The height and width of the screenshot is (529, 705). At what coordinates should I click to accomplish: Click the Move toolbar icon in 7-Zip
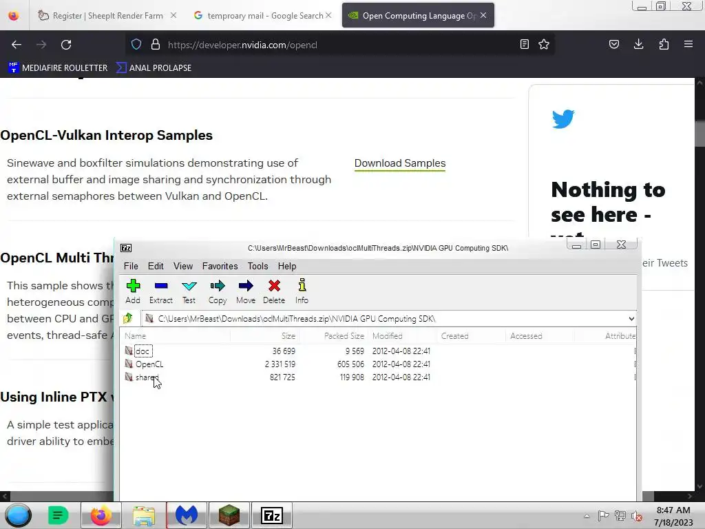(x=246, y=291)
